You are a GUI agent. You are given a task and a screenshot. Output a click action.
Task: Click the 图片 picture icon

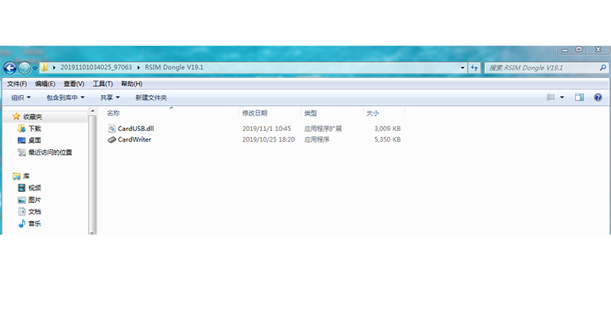[x=22, y=200]
